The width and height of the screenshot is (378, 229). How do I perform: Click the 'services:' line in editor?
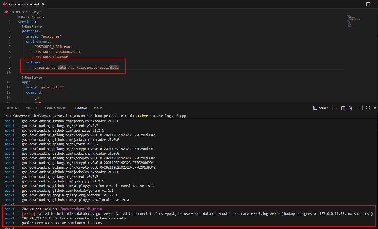pyautogui.click(x=27, y=22)
